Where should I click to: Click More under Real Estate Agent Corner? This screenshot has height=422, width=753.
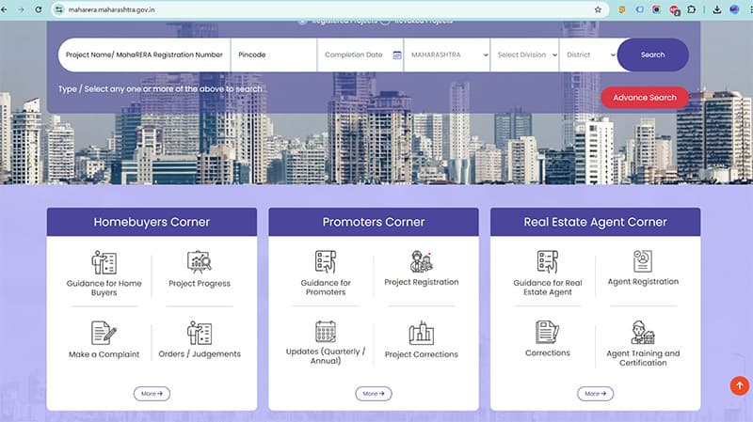[596, 394]
